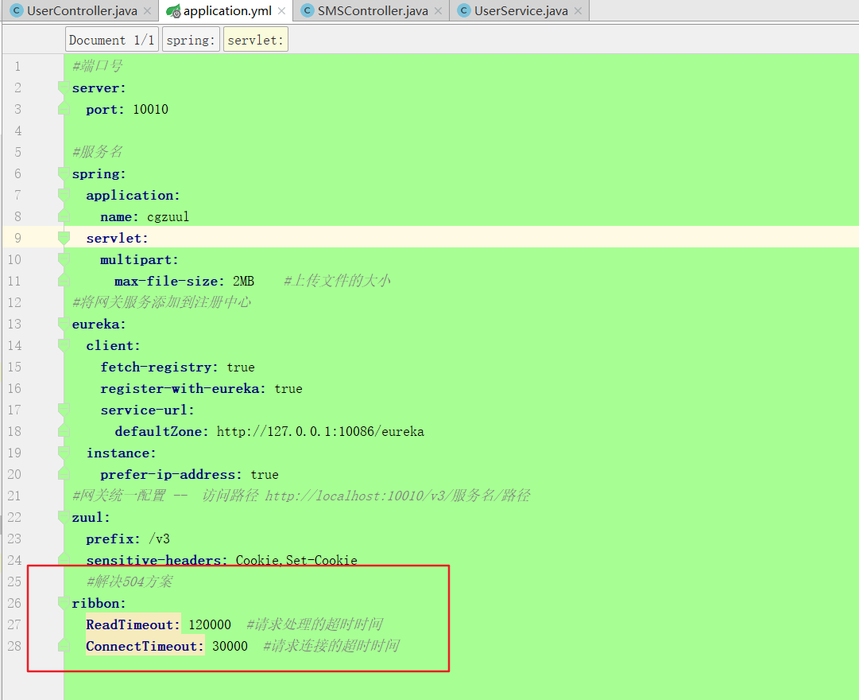Click the defaultZone eureka URL

(320, 432)
